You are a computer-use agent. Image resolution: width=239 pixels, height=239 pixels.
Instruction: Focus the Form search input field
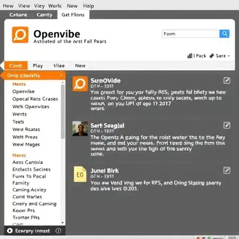point(190,34)
